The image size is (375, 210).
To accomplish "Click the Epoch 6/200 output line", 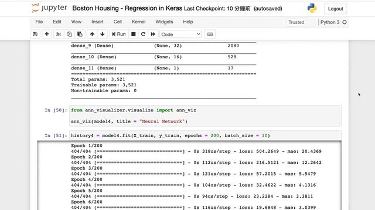I will pos(87,202).
